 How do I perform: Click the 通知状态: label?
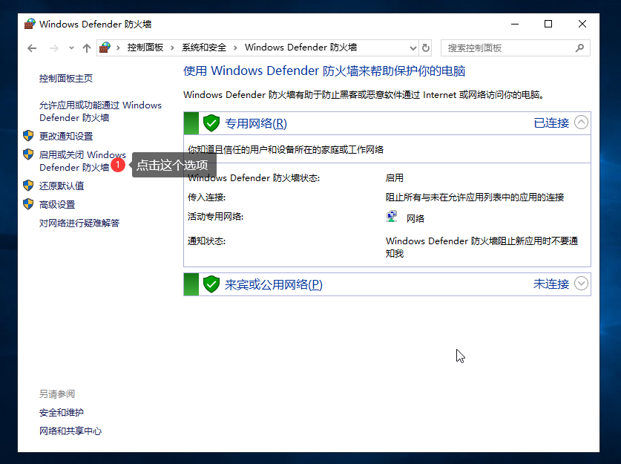[x=206, y=241]
